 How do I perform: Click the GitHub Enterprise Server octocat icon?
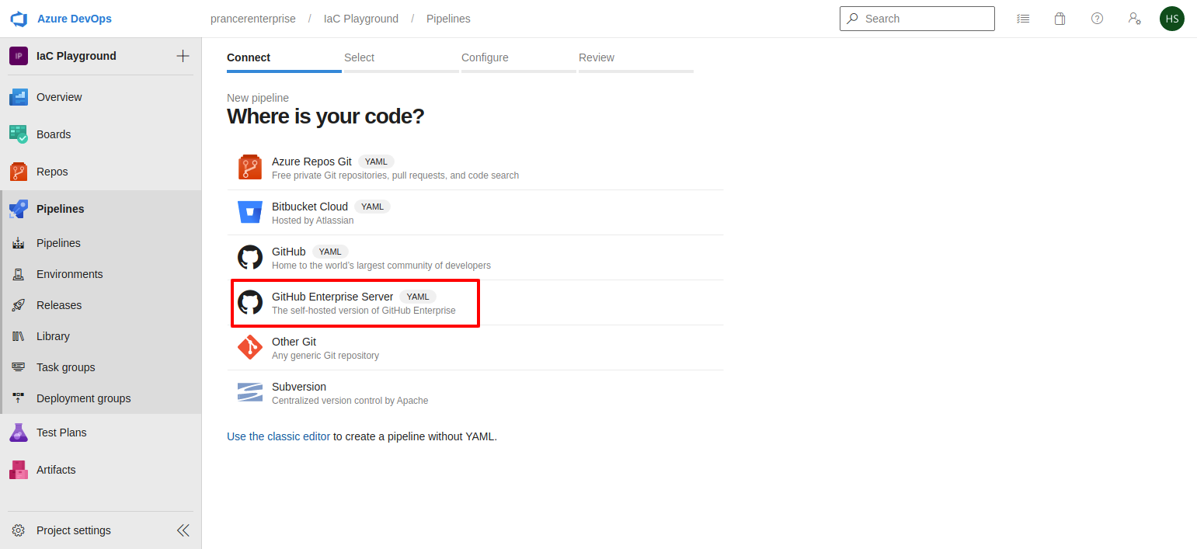pyautogui.click(x=250, y=302)
